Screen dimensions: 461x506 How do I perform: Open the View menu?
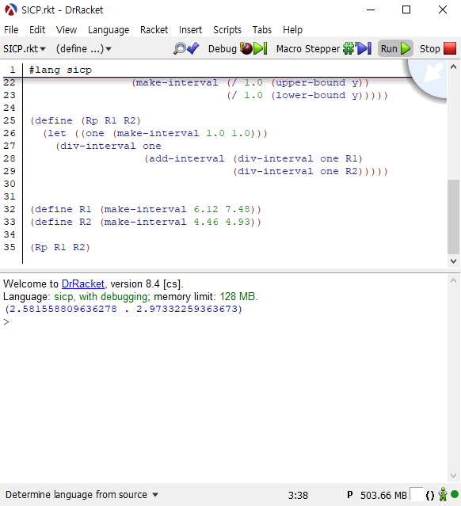point(67,29)
